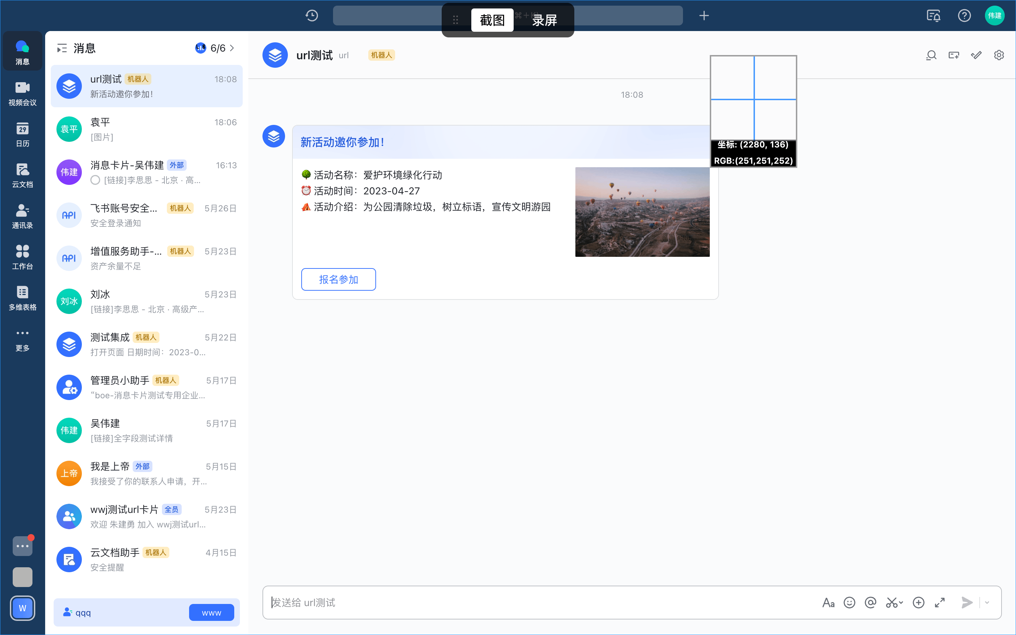The height and width of the screenshot is (635, 1016).
Task: Click the bot avatar beside the message card
Action: (x=274, y=137)
